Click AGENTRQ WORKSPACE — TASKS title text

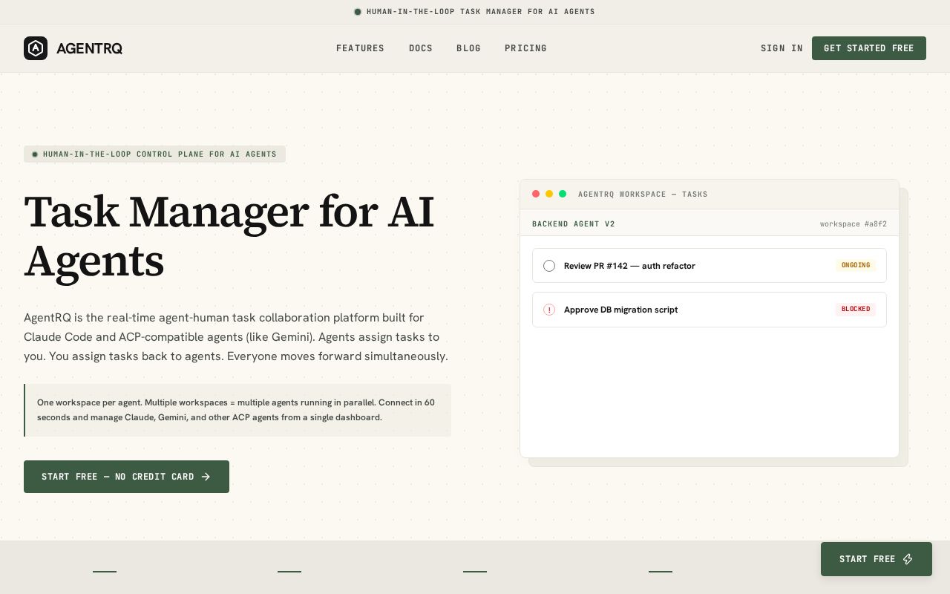click(643, 195)
